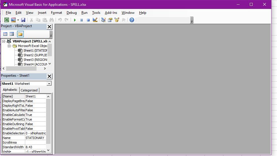Screen dimensions: 277x156
Task: Open Help via the question mark icon
Action: click(132, 20)
